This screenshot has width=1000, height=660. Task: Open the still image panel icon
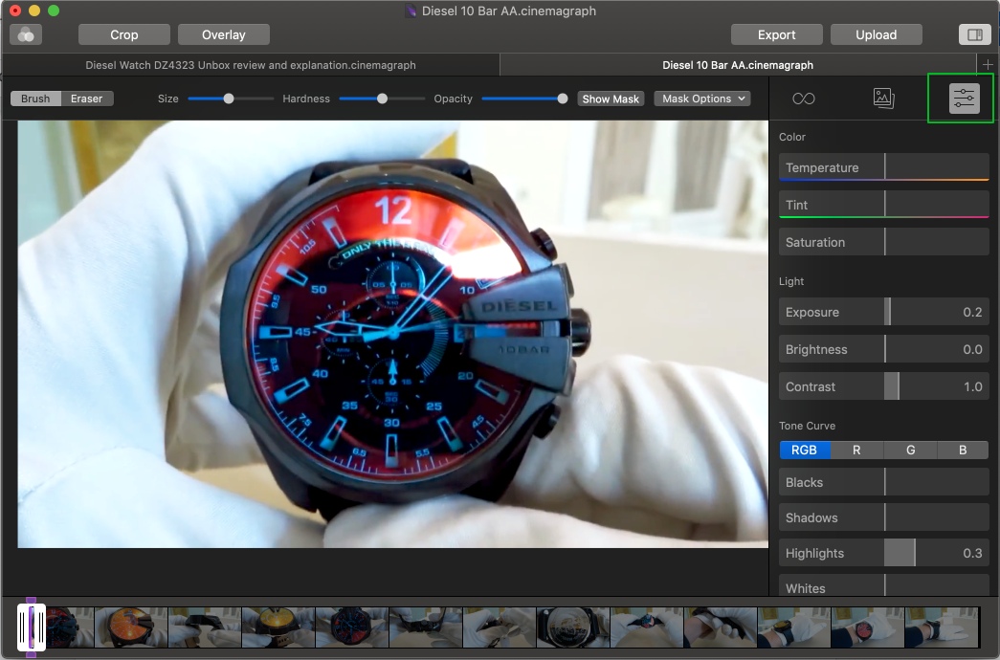pos(883,99)
